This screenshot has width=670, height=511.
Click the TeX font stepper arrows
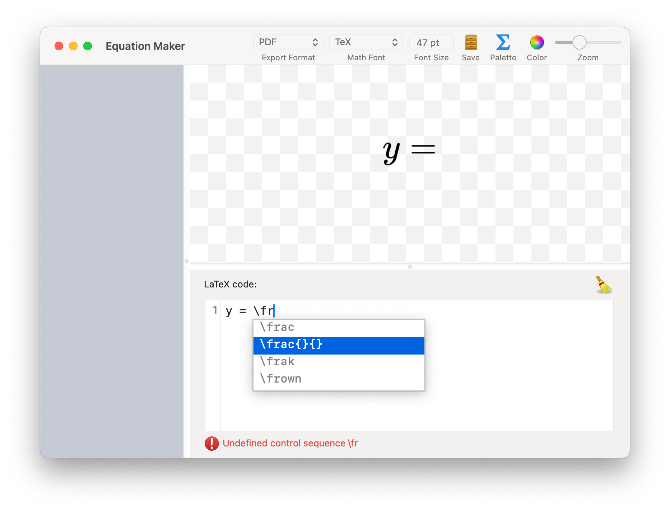tap(394, 42)
